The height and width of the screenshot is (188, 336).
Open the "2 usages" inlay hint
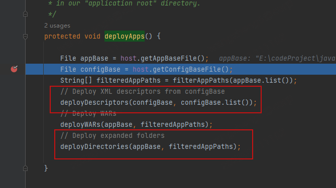pyautogui.click(x=57, y=26)
